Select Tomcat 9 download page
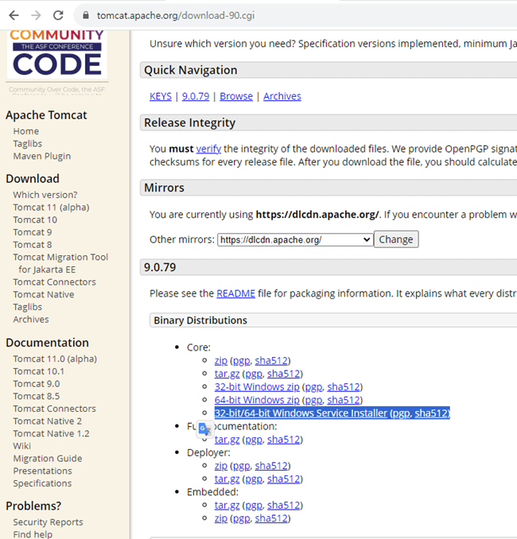The image size is (517, 539). tap(33, 232)
